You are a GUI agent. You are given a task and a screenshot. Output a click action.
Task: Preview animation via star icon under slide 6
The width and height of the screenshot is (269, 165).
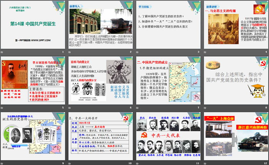coord(70,108)
